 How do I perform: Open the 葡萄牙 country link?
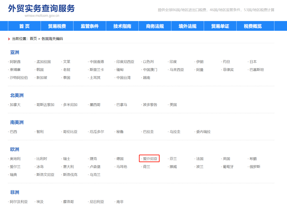click(228, 167)
